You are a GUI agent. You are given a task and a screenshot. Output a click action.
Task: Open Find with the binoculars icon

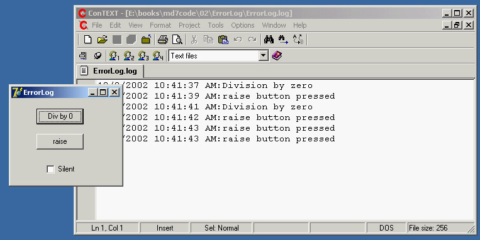coord(269,40)
